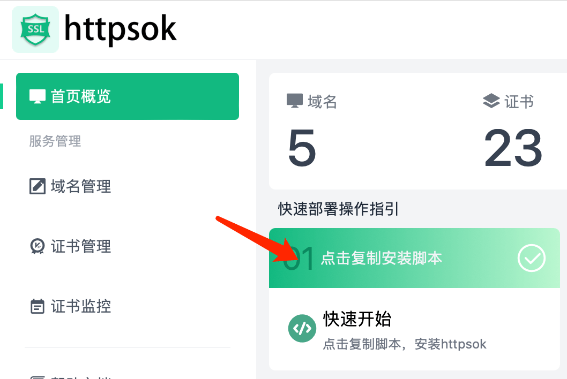The height and width of the screenshot is (379, 567).
Task: Click the green SSL shield logo
Action: pyautogui.click(x=35, y=29)
